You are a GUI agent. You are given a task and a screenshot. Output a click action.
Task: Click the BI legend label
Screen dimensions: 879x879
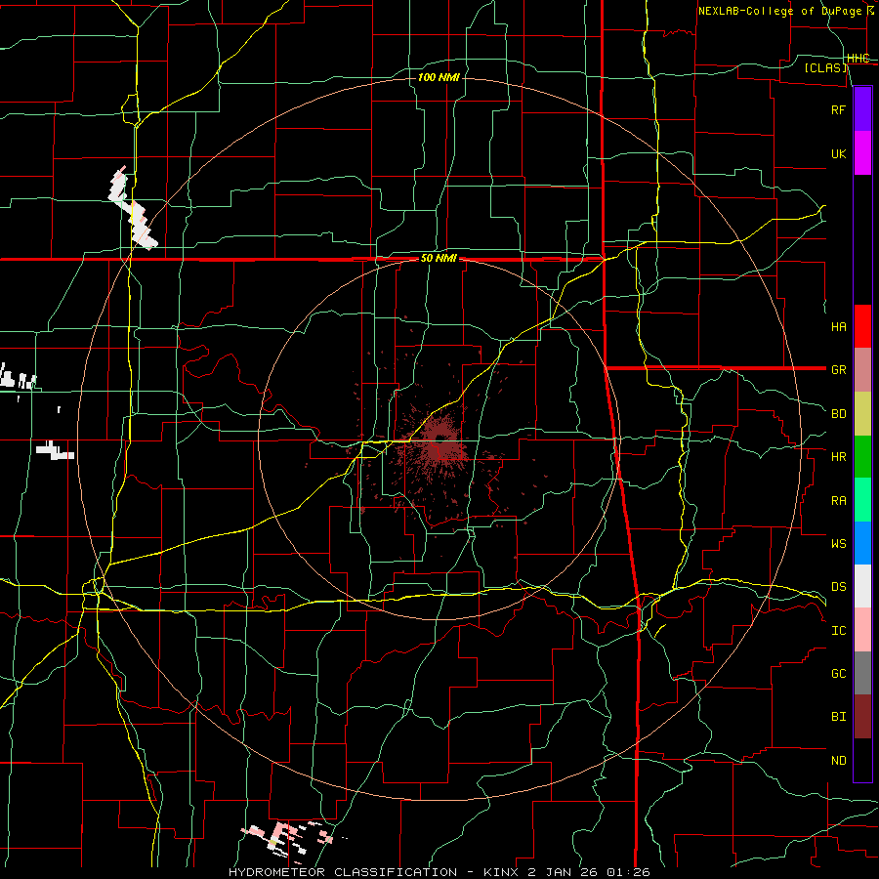click(838, 717)
